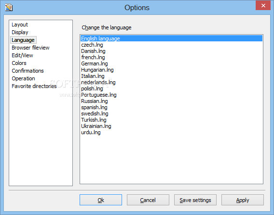
Task: Click the application icon in the title bar
Action: click(9, 7)
